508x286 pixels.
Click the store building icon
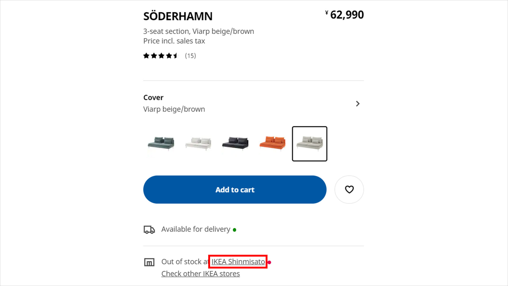[149, 262]
